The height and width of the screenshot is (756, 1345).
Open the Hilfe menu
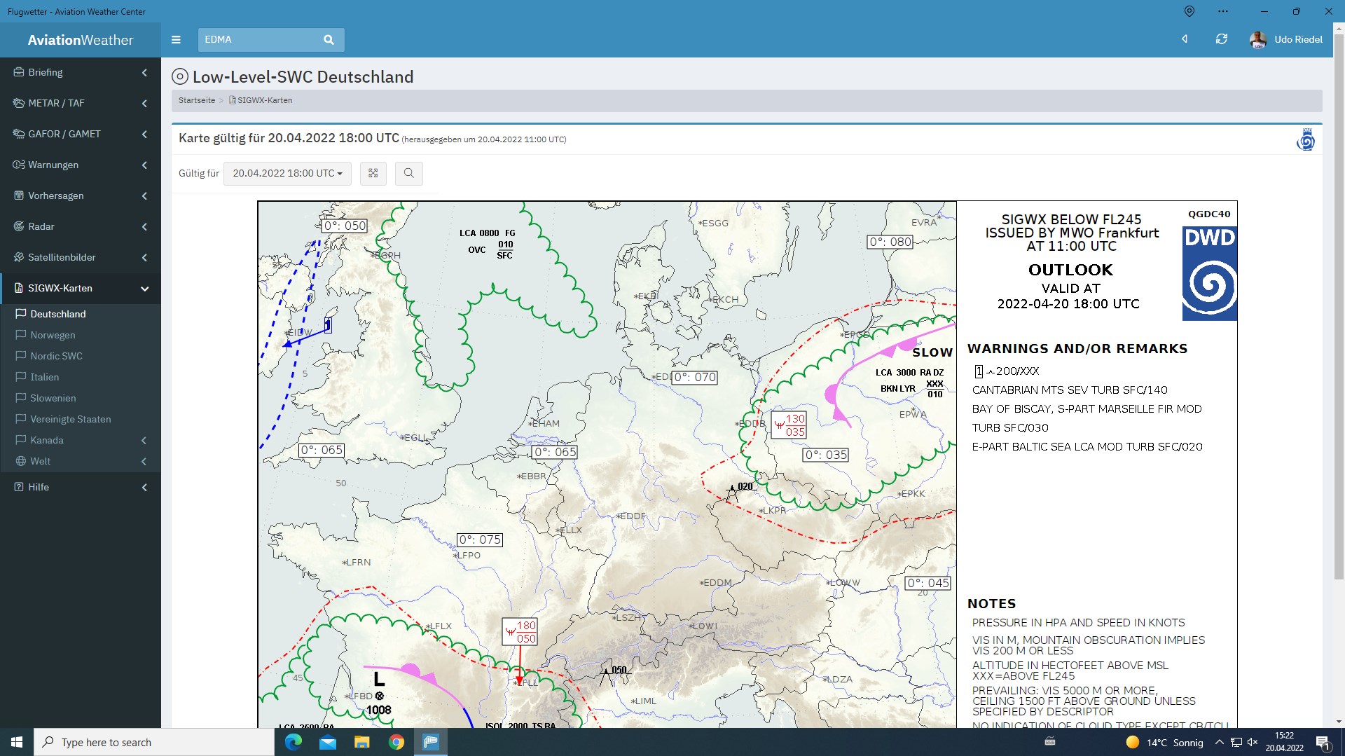pyautogui.click(x=81, y=487)
